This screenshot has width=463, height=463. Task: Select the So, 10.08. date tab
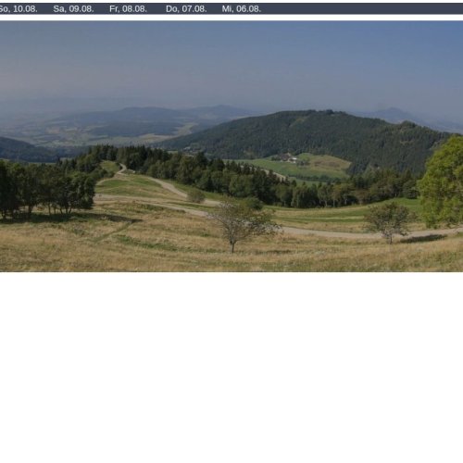click(18, 9)
